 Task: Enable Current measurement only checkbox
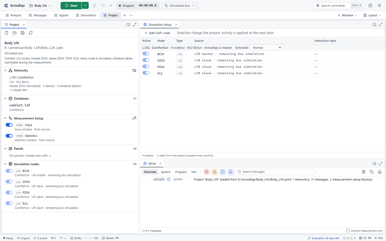[x=348, y=230]
